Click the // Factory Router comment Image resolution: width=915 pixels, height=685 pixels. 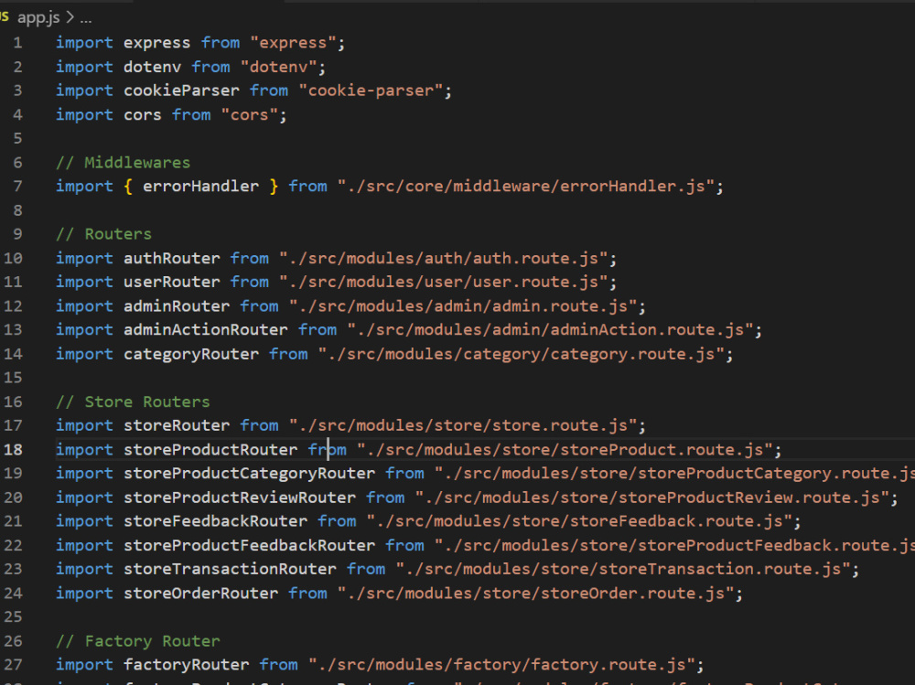click(138, 641)
